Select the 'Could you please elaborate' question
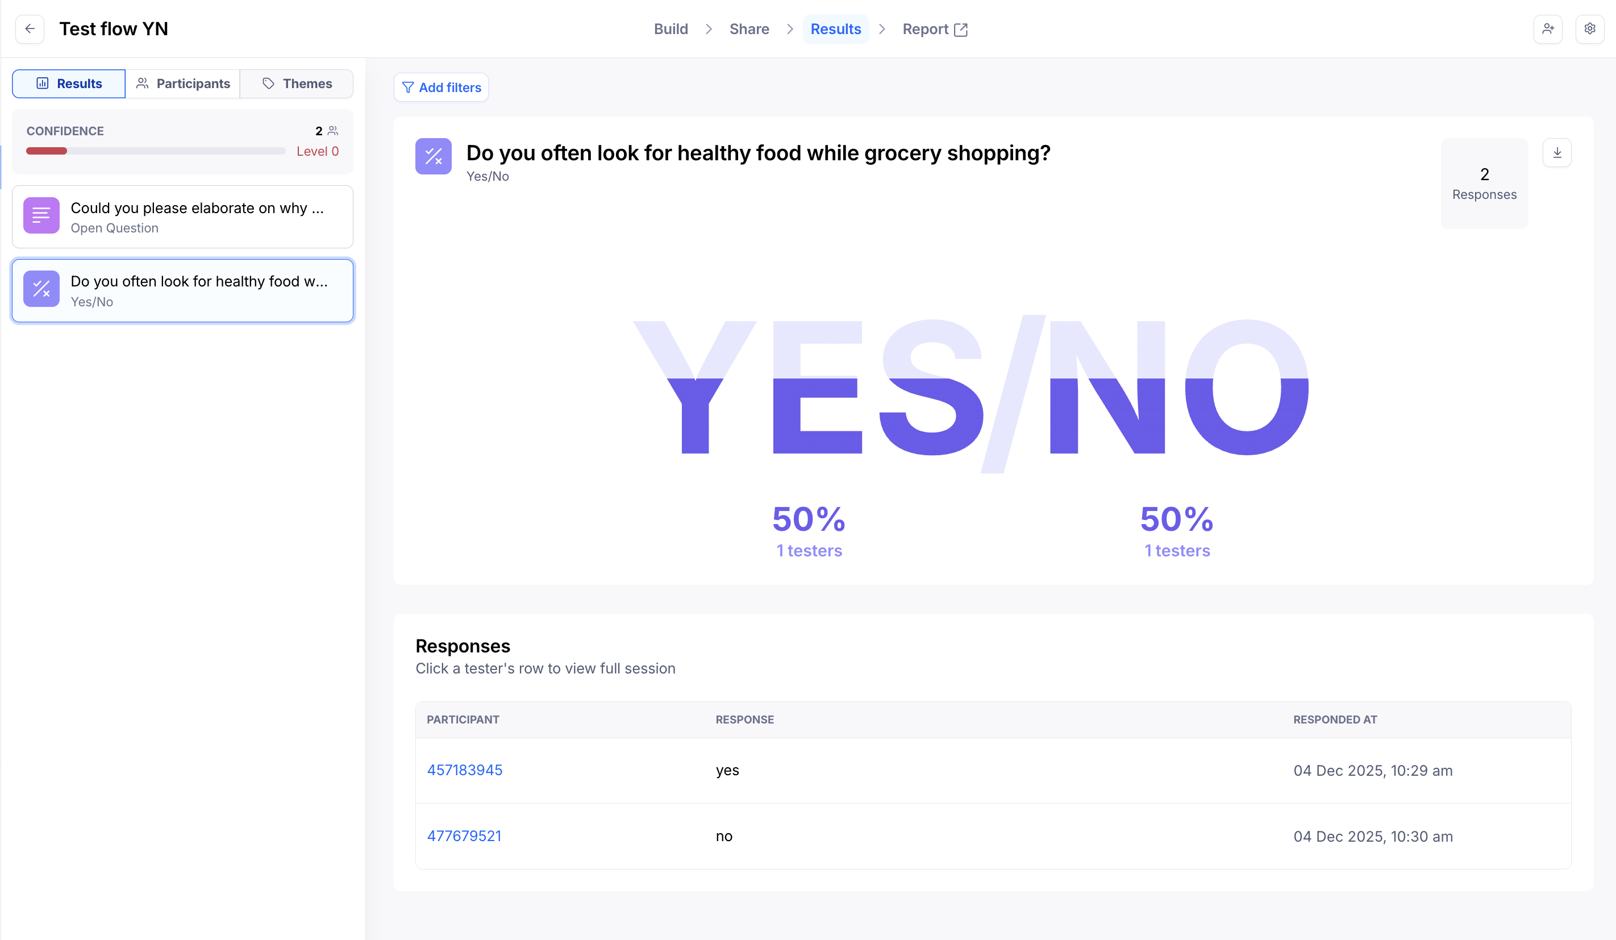 coord(197,217)
